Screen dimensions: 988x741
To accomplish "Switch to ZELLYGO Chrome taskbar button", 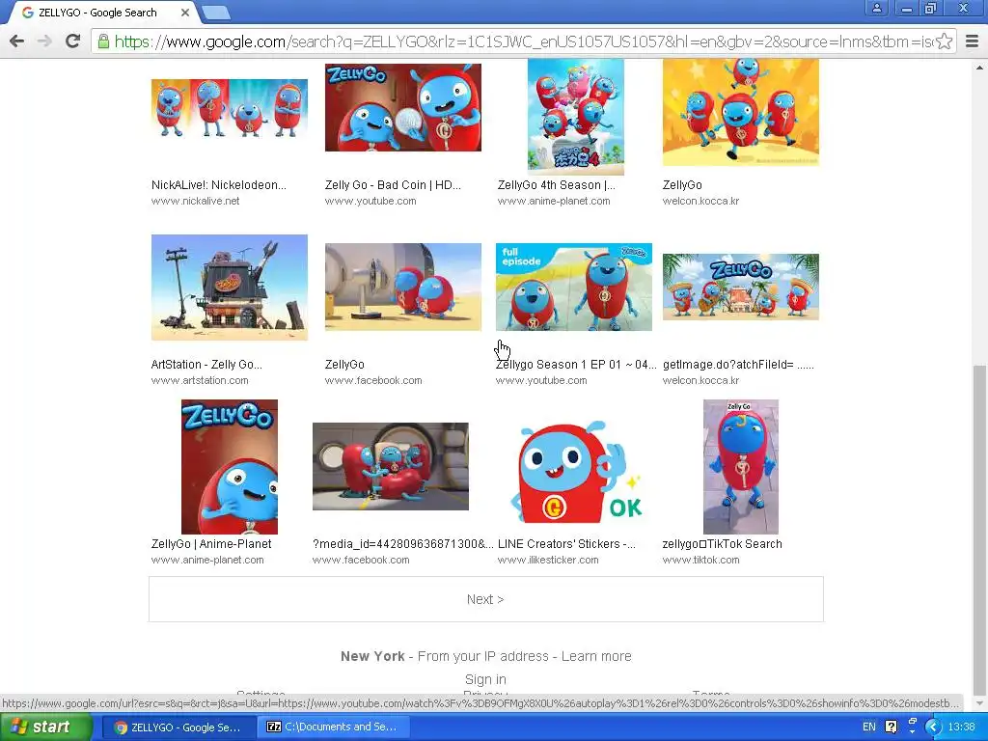I will 178,727.
